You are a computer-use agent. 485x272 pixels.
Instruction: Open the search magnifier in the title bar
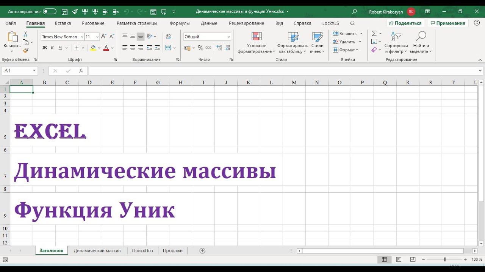tap(354, 12)
